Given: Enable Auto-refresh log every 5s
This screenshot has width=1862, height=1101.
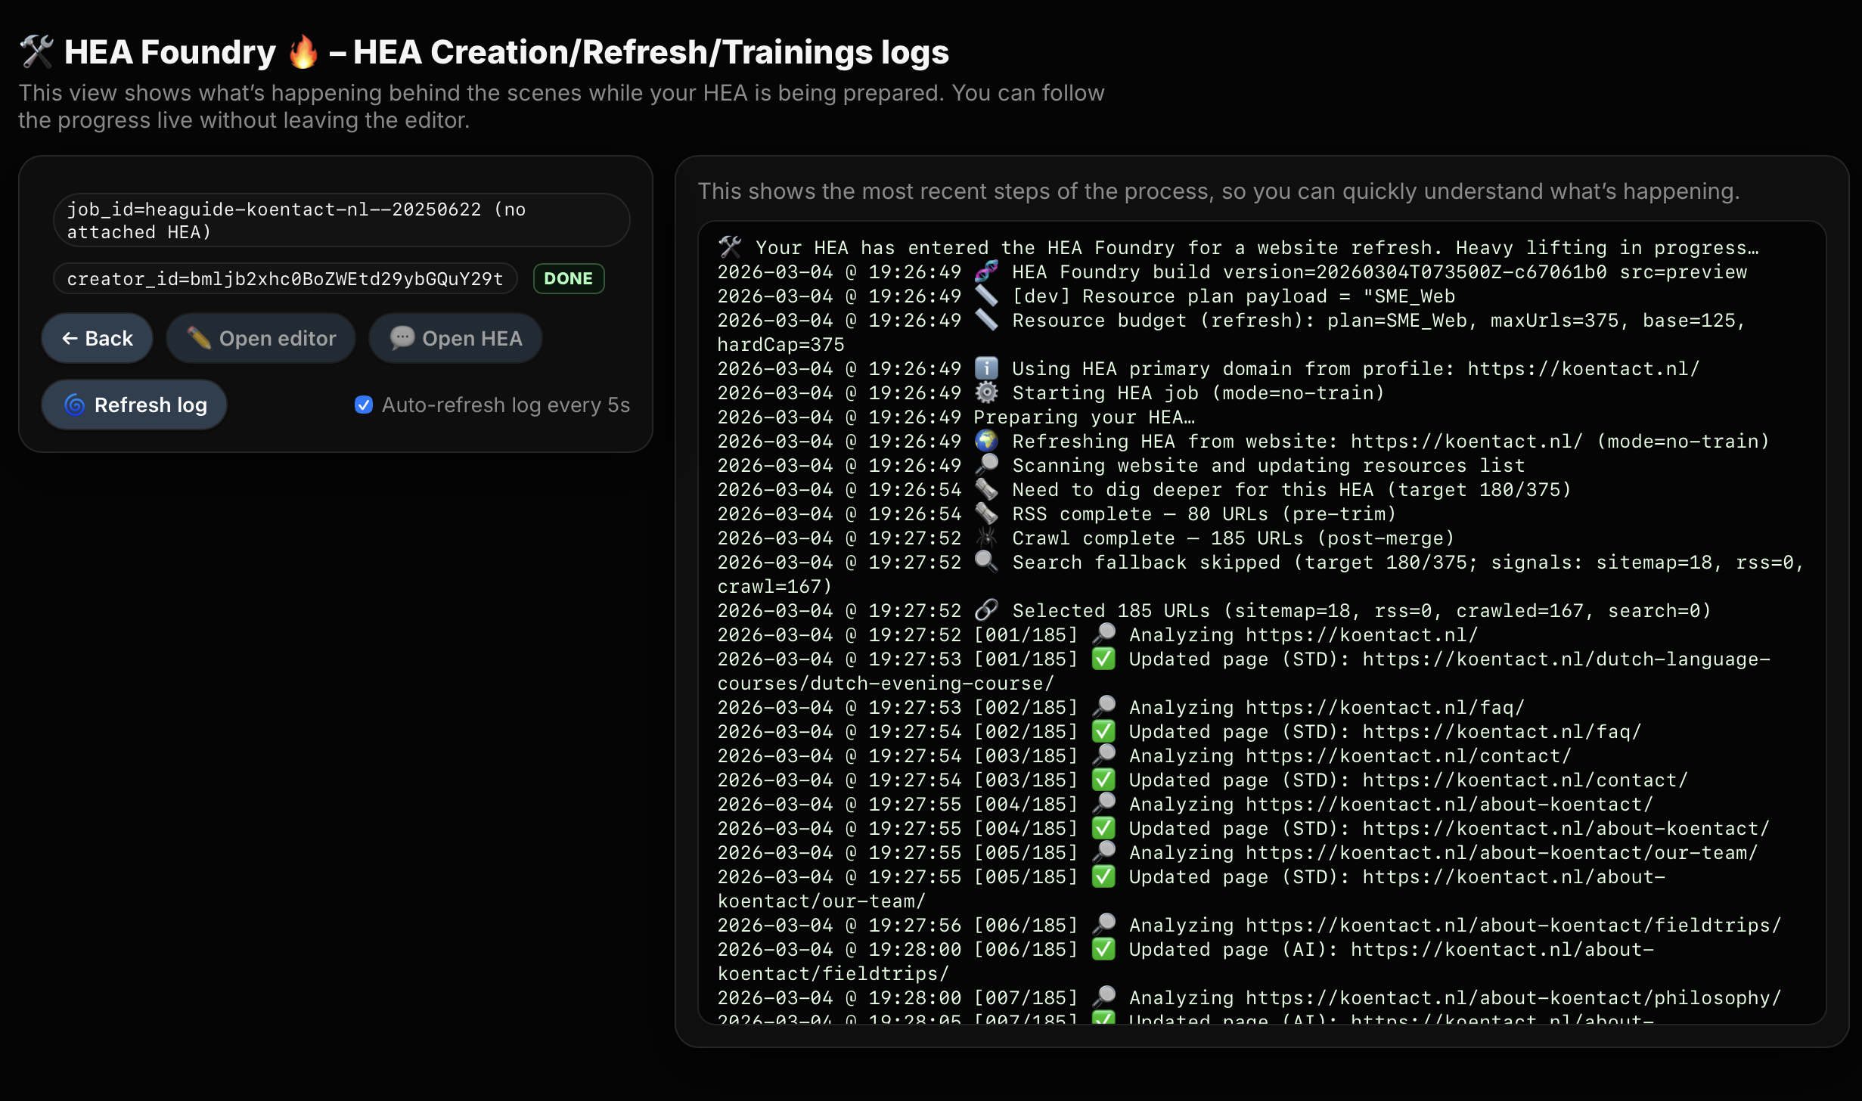Looking at the screenshot, I should tap(364, 405).
